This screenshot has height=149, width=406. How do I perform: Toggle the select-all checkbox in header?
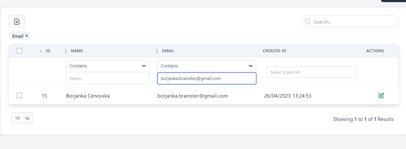pyautogui.click(x=19, y=51)
